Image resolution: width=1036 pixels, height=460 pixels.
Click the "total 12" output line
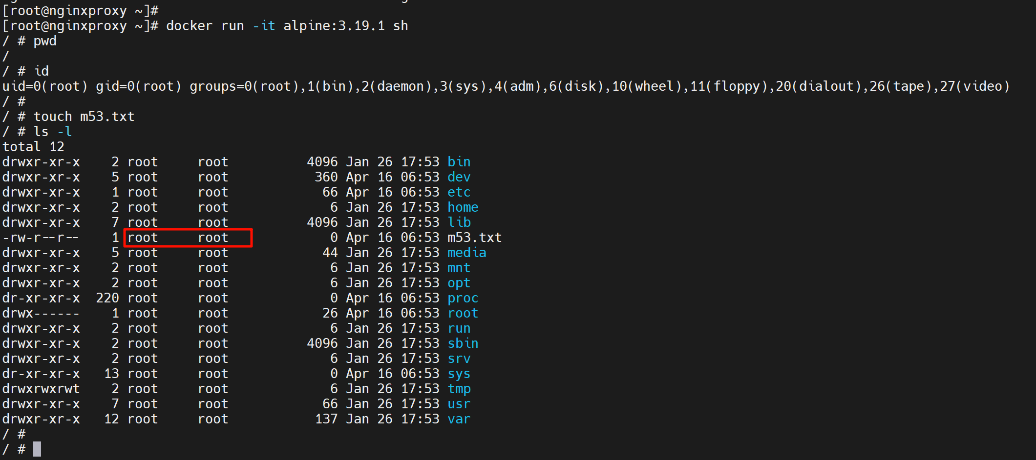[x=33, y=147]
